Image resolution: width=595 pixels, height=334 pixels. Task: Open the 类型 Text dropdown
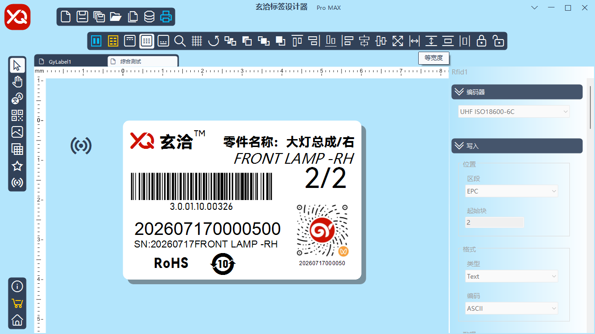pyautogui.click(x=511, y=276)
